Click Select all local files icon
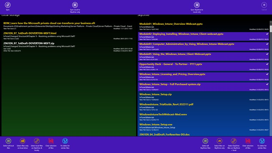This screenshot has width=272, height=153. coord(9,141)
